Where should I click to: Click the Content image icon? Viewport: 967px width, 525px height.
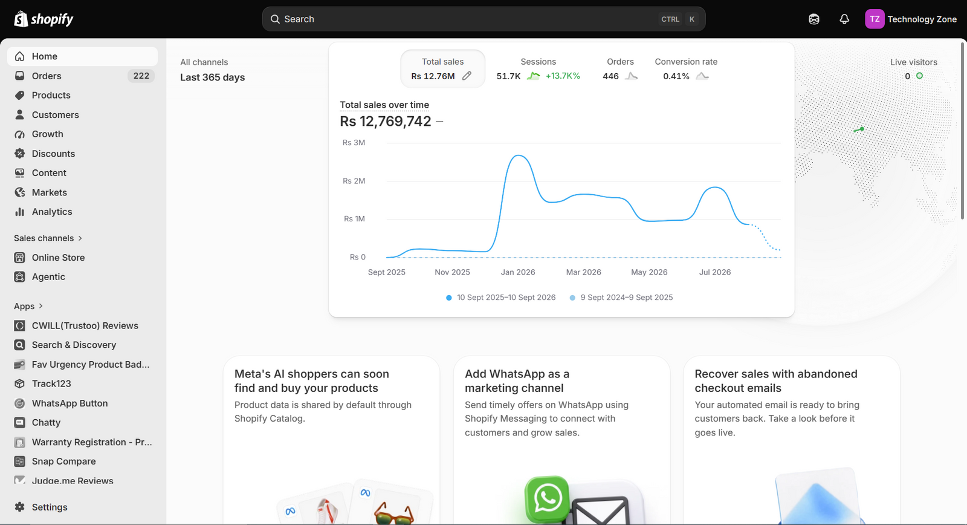coord(20,173)
